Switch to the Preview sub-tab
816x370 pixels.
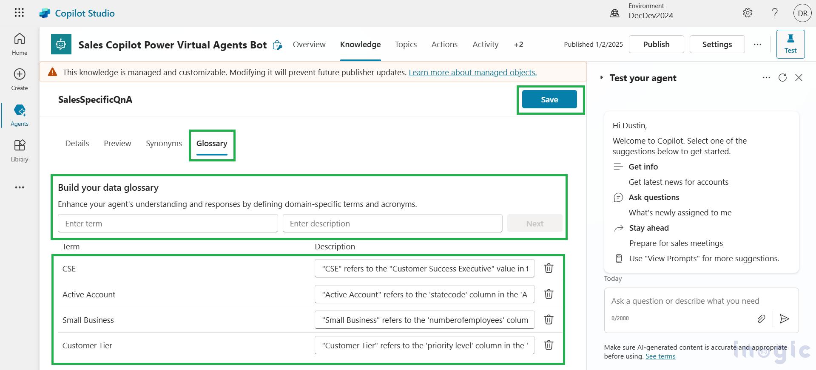tap(117, 143)
